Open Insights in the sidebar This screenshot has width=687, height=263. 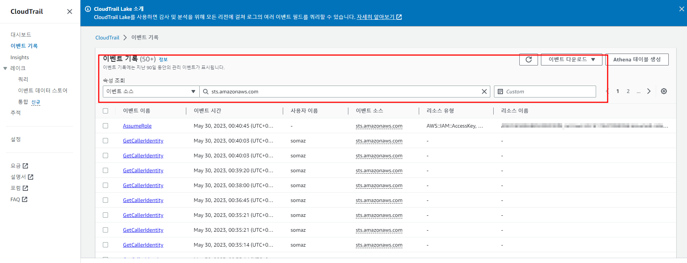click(x=20, y=57)
